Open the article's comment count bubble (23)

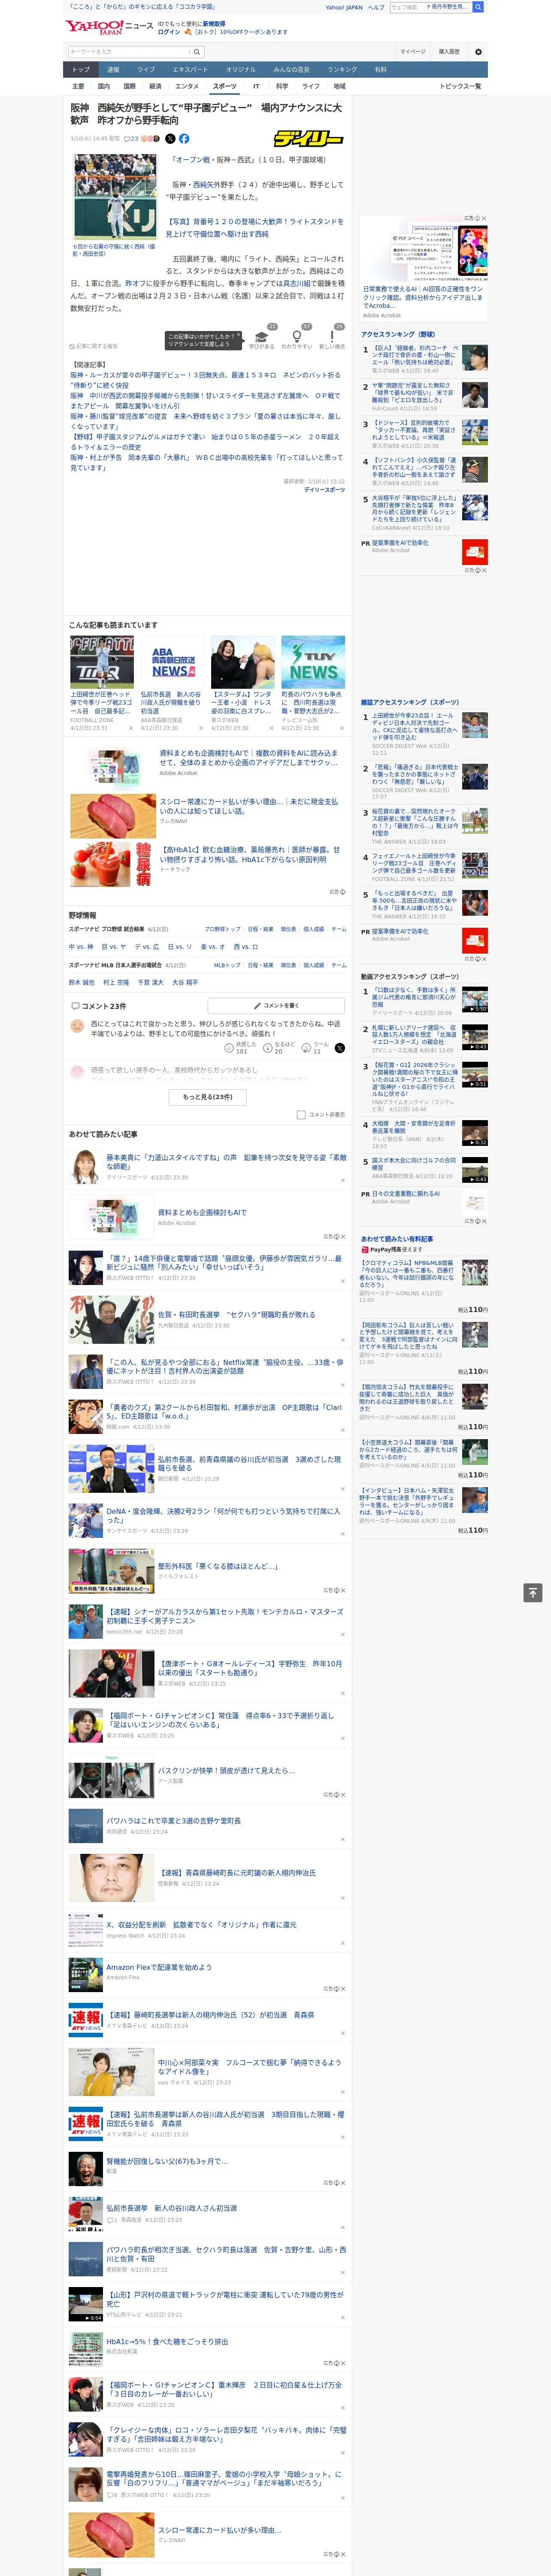tap(131, 139)
